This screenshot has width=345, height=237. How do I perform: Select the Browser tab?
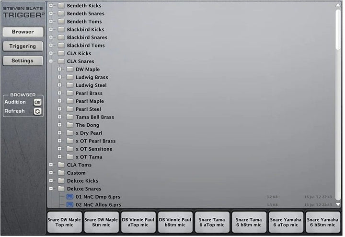[23, 32]
